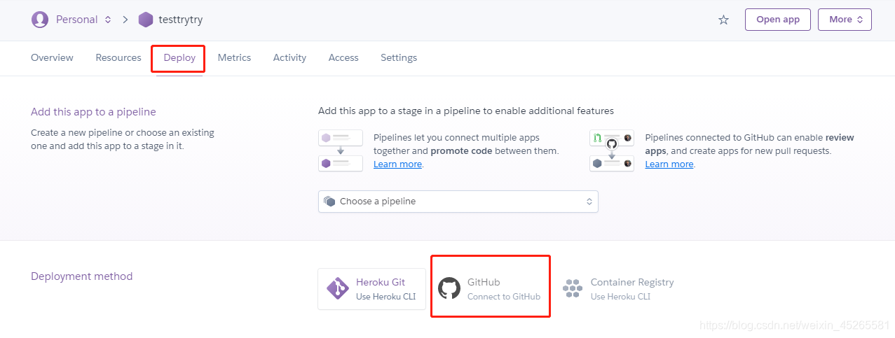Switch to the Overview tab
Screen dimensions: 895x338
pyautogui.click(x=52, y=57)
